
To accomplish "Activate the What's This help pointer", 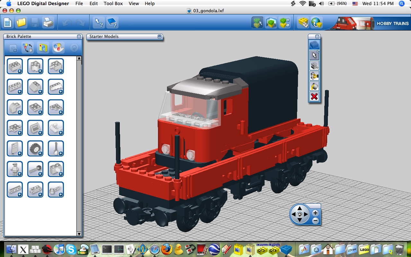I will point(99,23).
